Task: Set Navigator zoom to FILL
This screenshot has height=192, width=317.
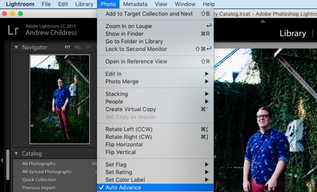Action: [x=78, y=47]
